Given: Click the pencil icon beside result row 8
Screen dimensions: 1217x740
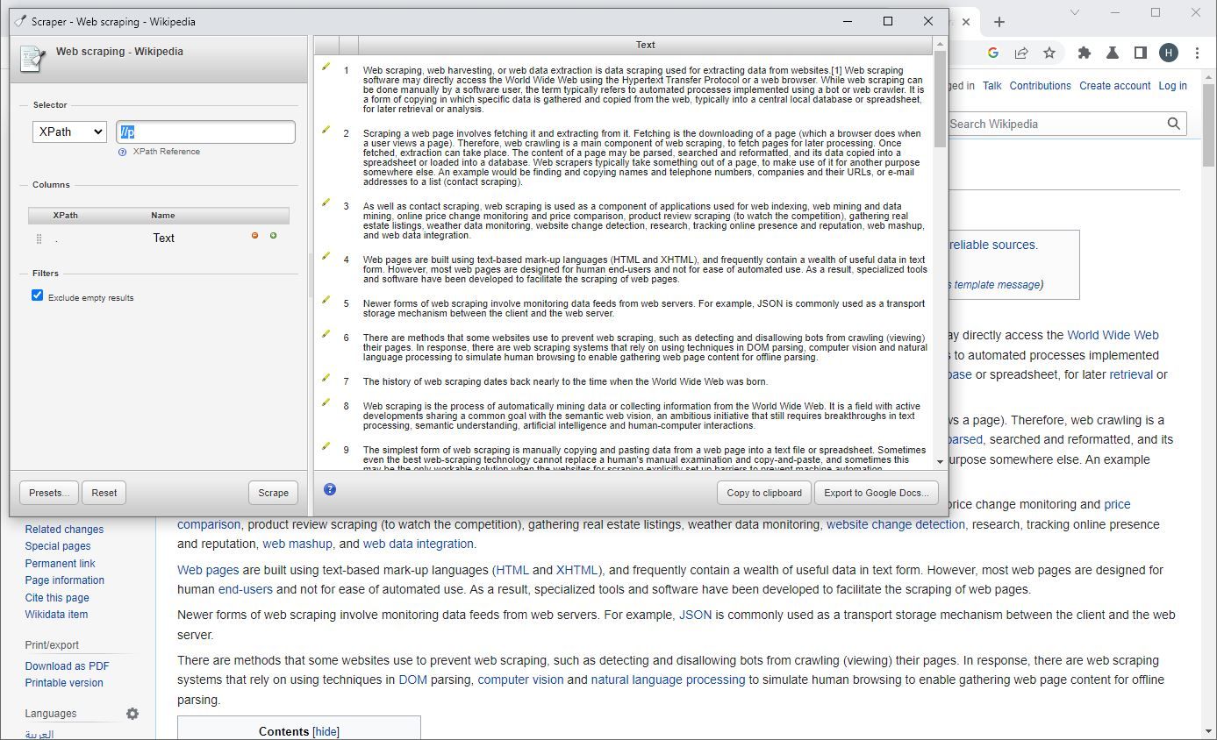Looking at the screenshot, I should click(x=326, y=402).
